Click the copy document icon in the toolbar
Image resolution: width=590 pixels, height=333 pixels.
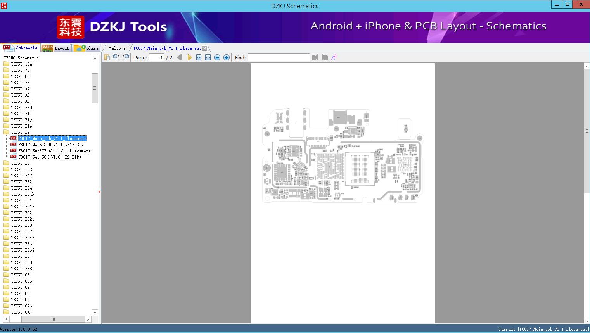click(107, 57)
